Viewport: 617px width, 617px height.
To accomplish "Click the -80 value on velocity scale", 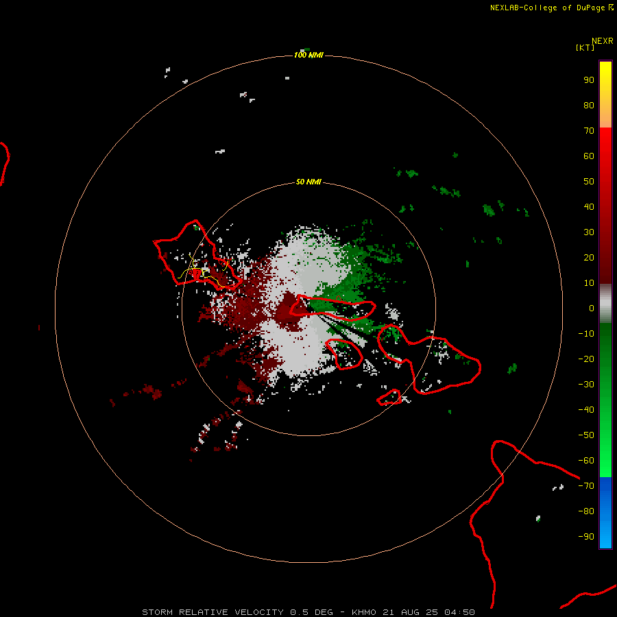I will point(586,511).
